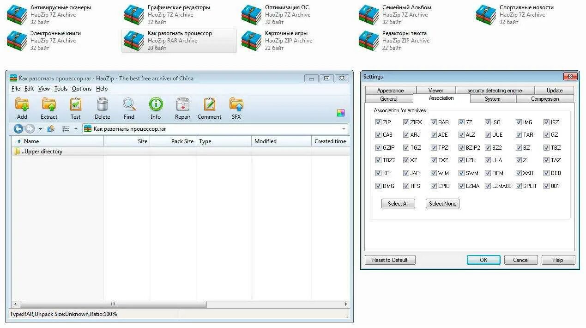Click the Select All button
The width and height of the screenshot is (586, 328).
coord(398,204)
